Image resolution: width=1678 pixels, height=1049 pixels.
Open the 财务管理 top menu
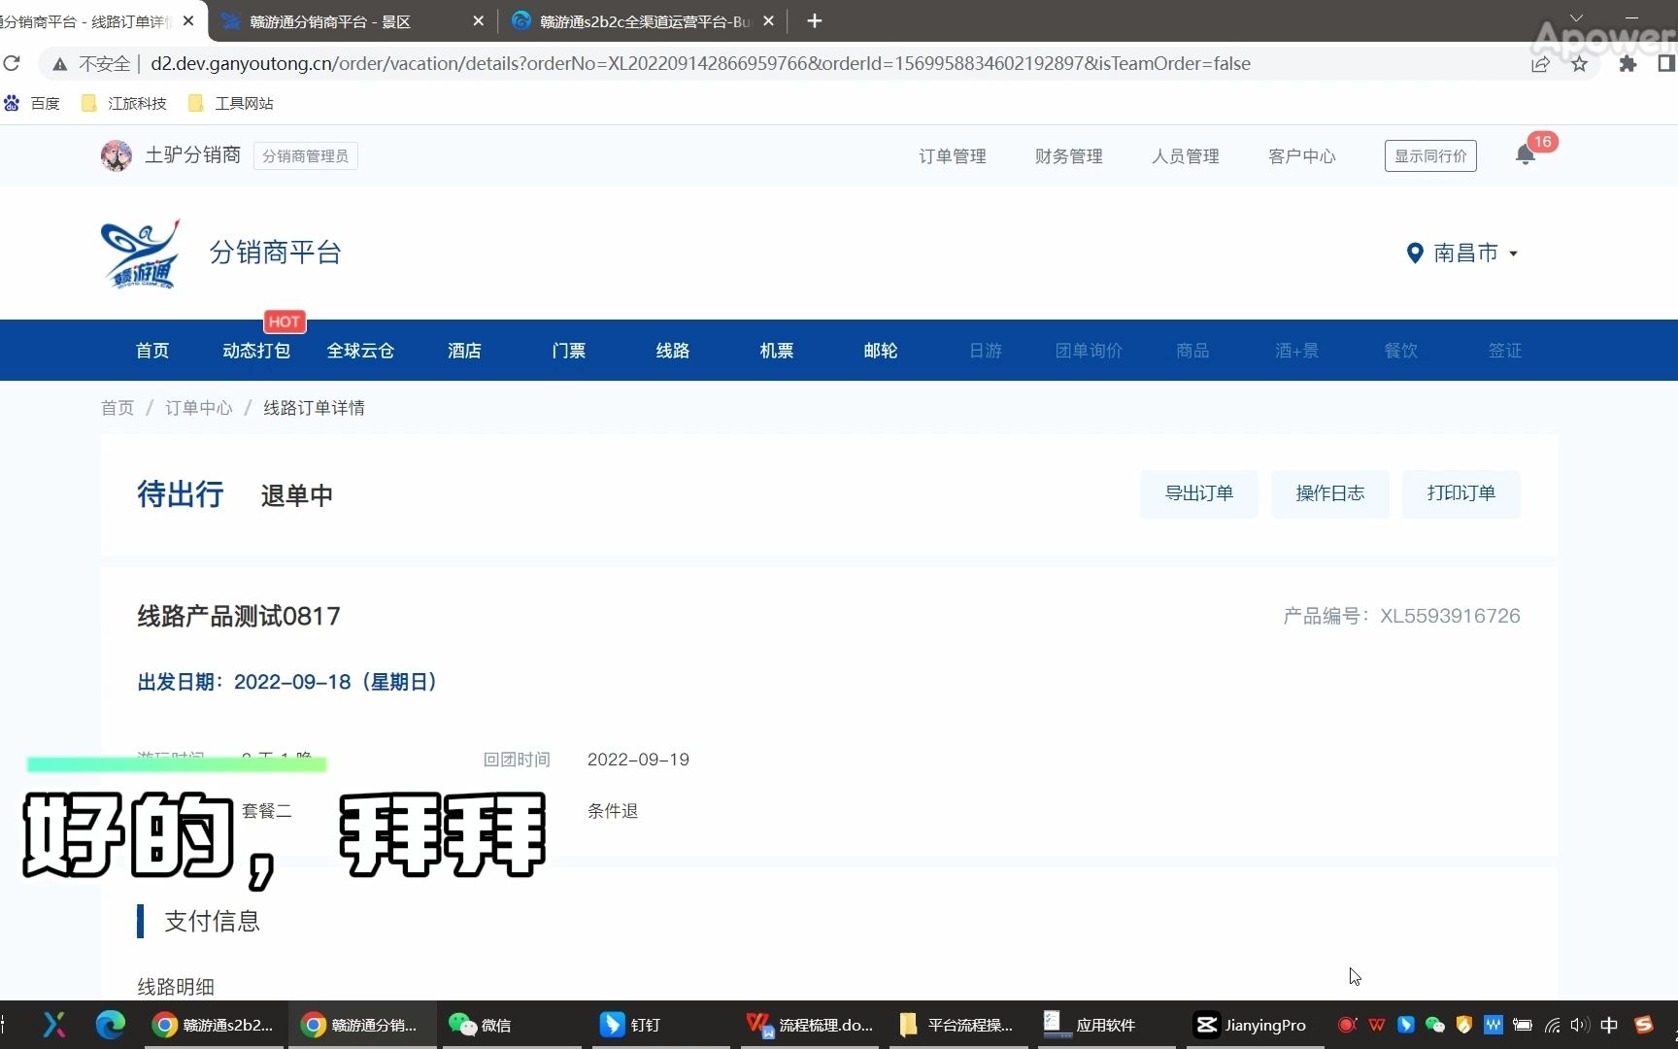coord(1068,156)
